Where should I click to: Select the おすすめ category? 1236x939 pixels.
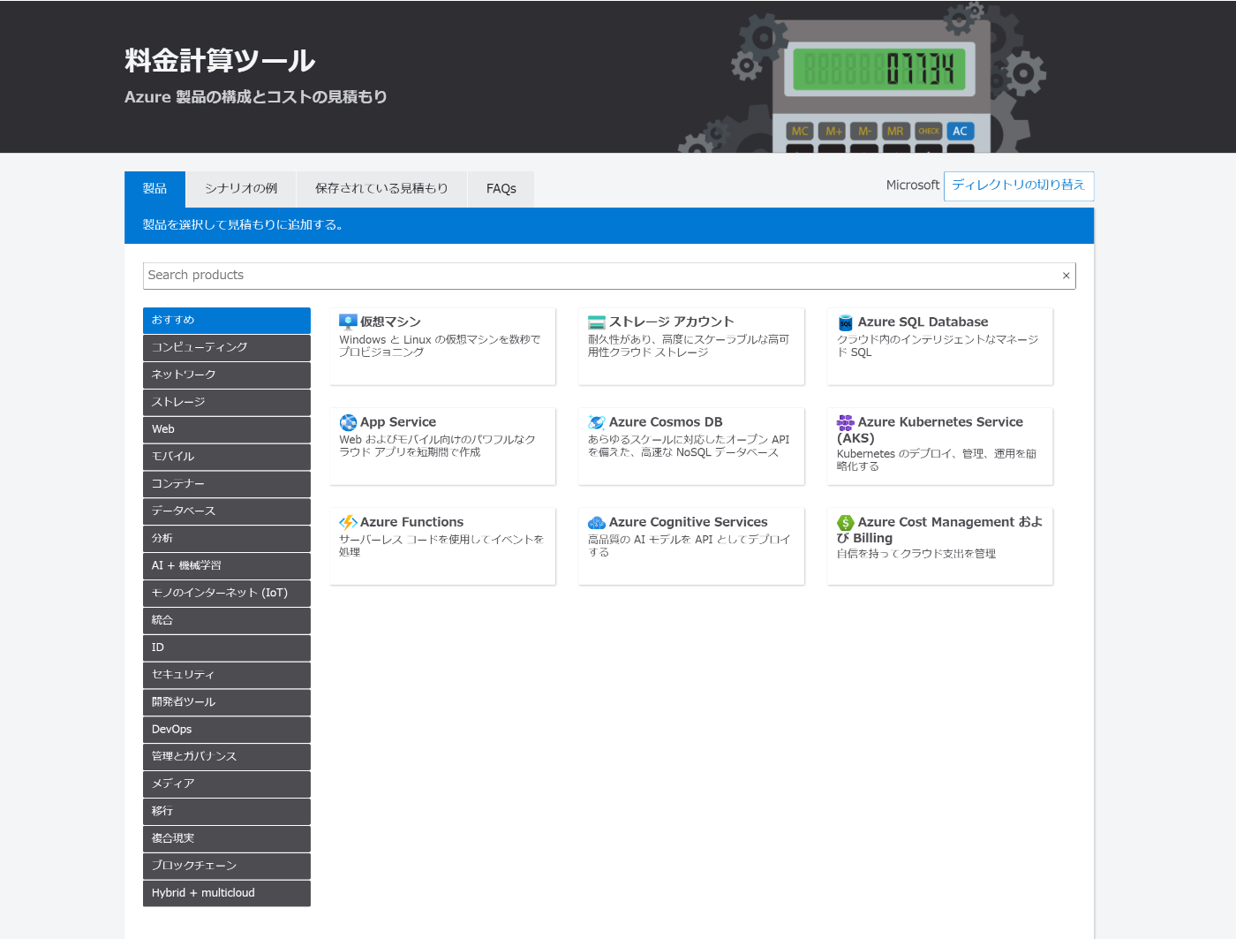coord(227,320)
